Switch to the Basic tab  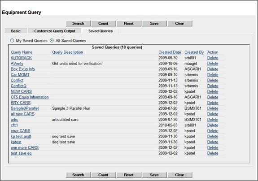click(x=16, y=31)
